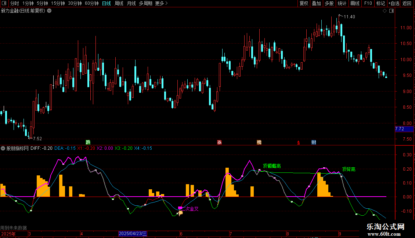Click the DIFF: -0.20 value
Screen dimensions: 415x238
pyautogui.click(x=41, y=148)
